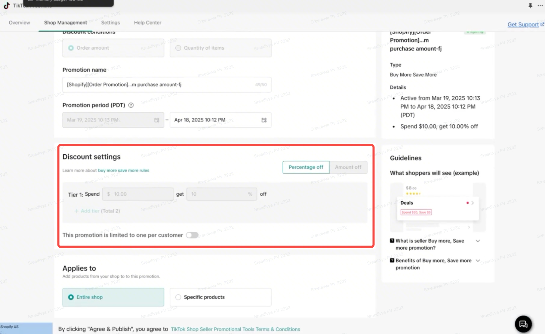The width and height of the screenshot is (545, 334).
Task: Expand What is seller Buy more question
Action: pos(478,241)
